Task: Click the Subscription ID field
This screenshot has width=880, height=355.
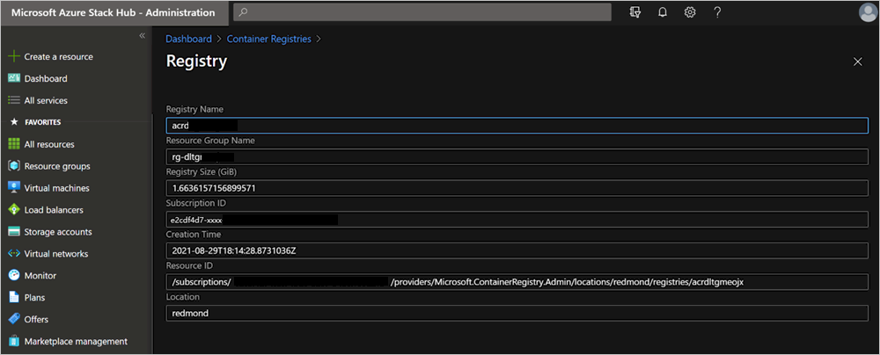Action: click(517, 220)
